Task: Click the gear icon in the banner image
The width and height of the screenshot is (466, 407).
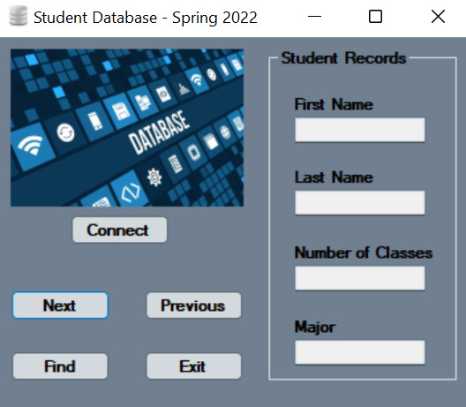Action: [154, 177]
